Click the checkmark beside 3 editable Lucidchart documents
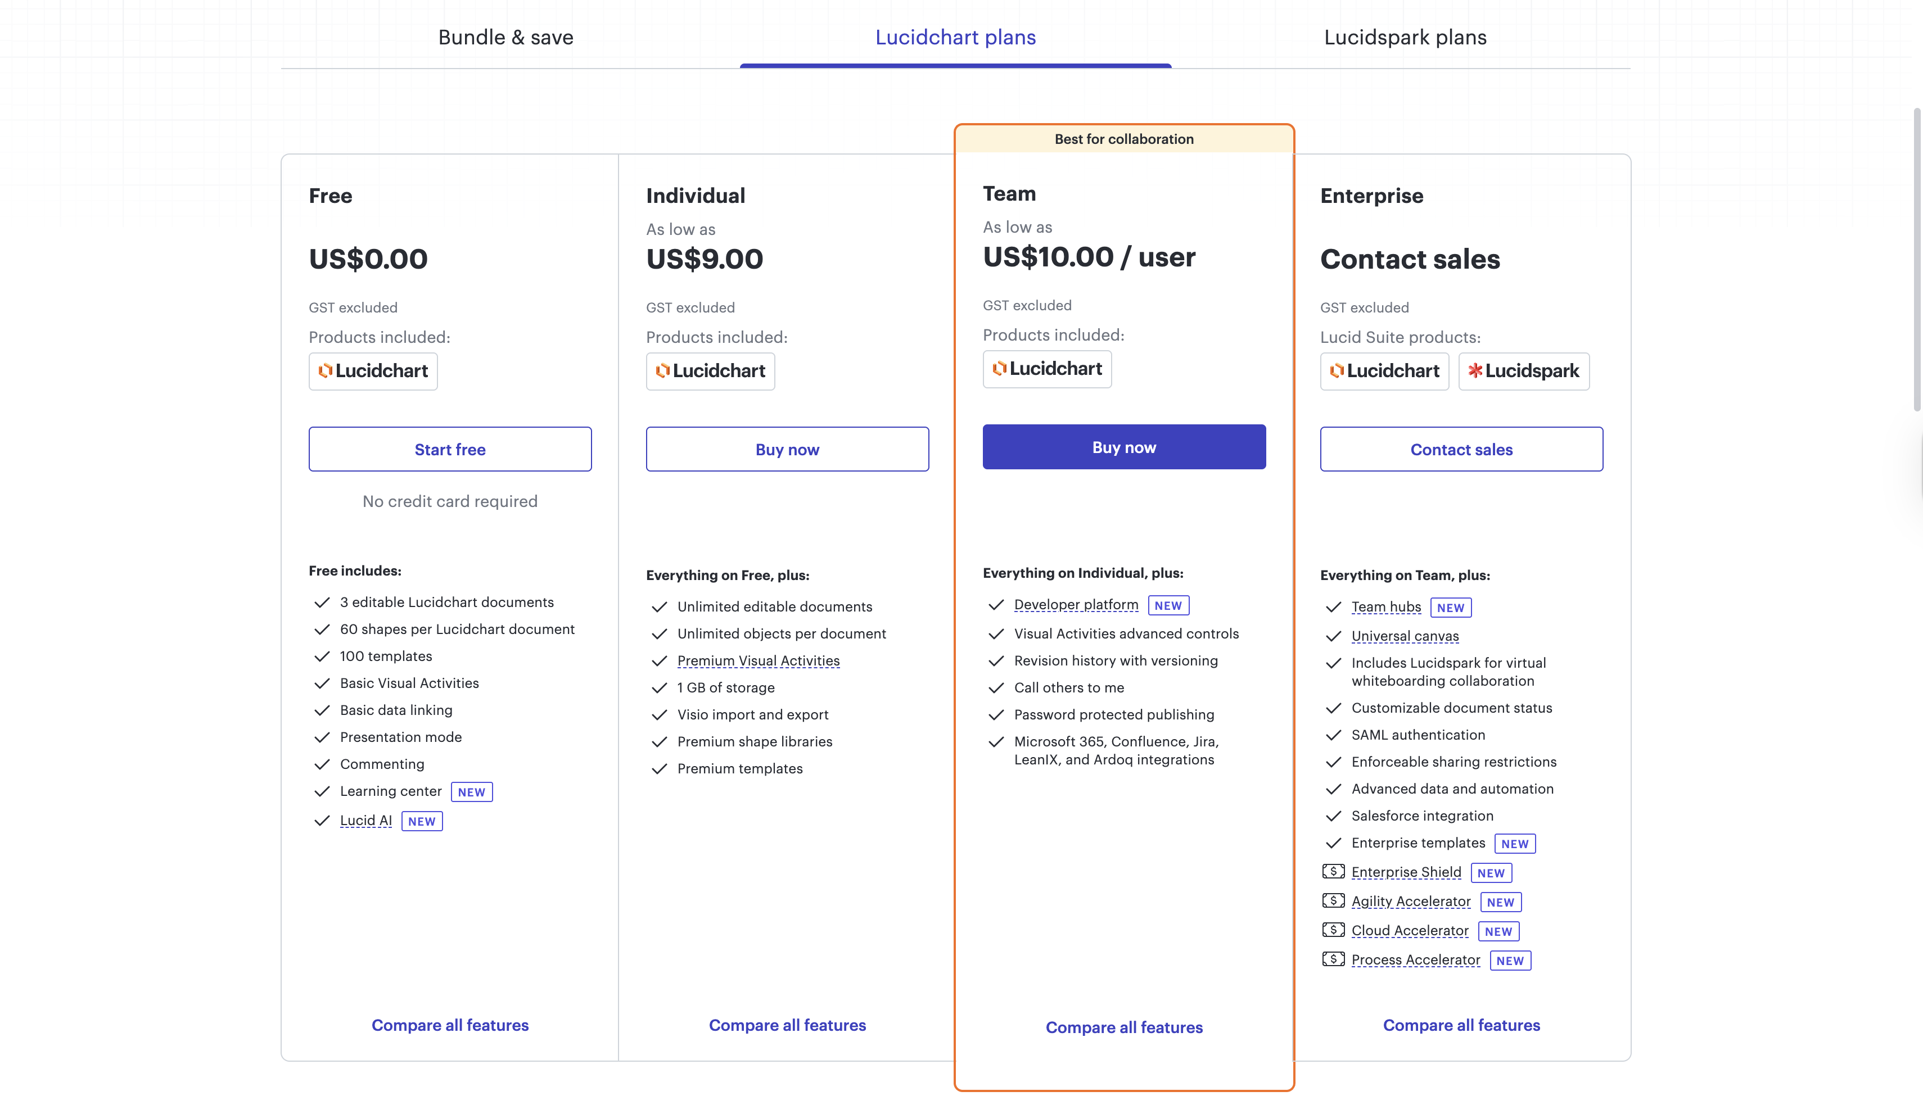1923x1105 pixels. [322, 603]
